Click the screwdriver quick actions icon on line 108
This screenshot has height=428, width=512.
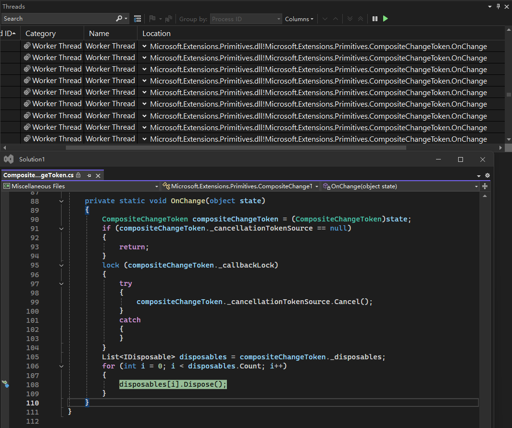[5, 384]
